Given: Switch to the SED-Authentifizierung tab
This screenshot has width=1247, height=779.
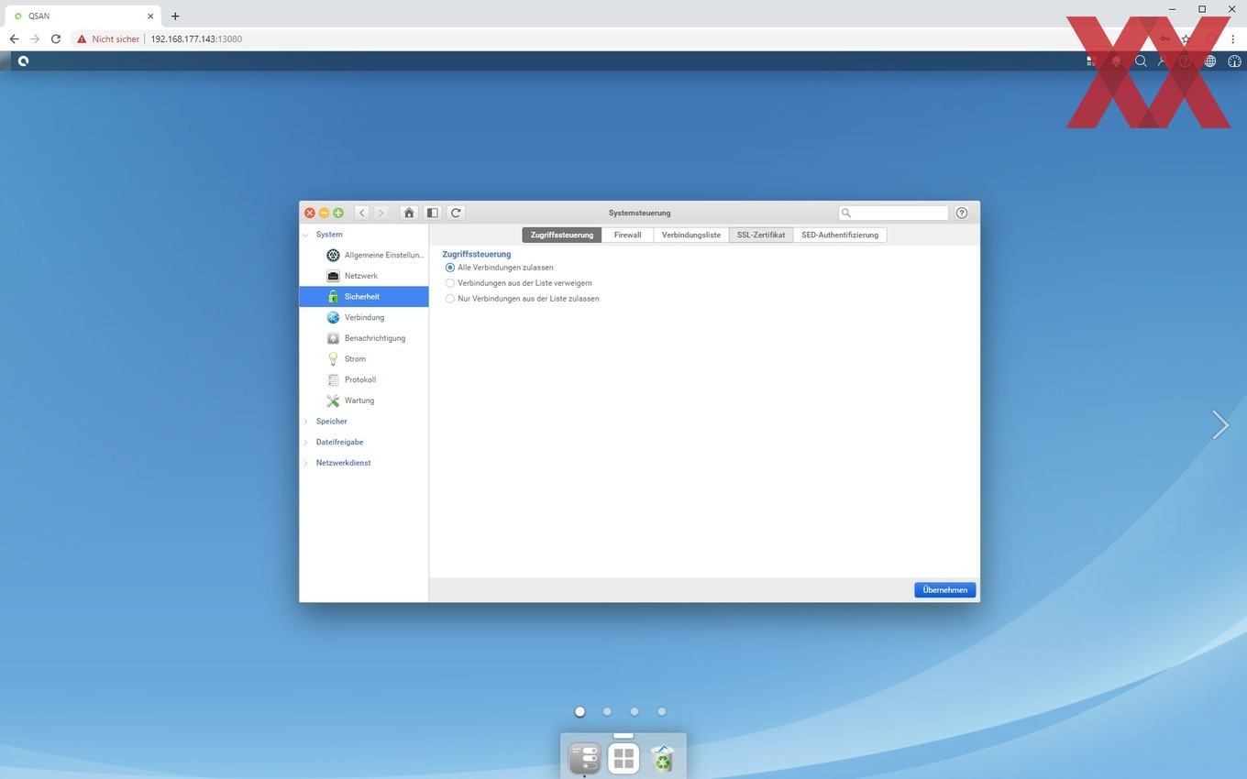Looking at the screenshot, I should [840, 235].
